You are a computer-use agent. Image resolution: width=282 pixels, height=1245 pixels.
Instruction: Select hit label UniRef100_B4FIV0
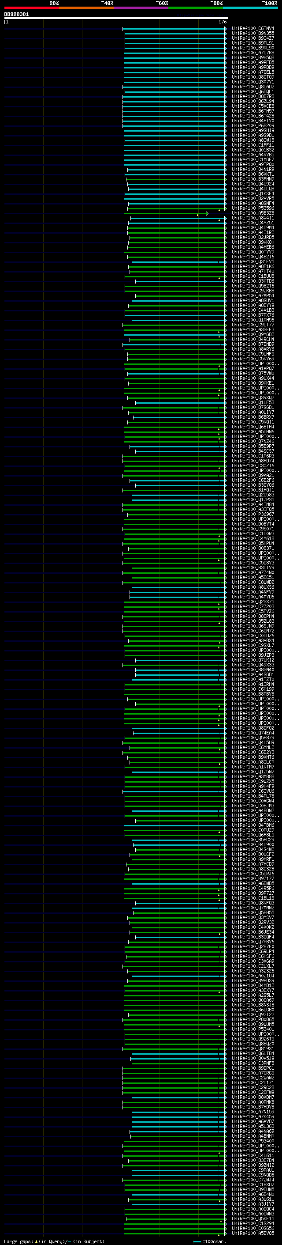pyautogui.click(x=252, y=121)
